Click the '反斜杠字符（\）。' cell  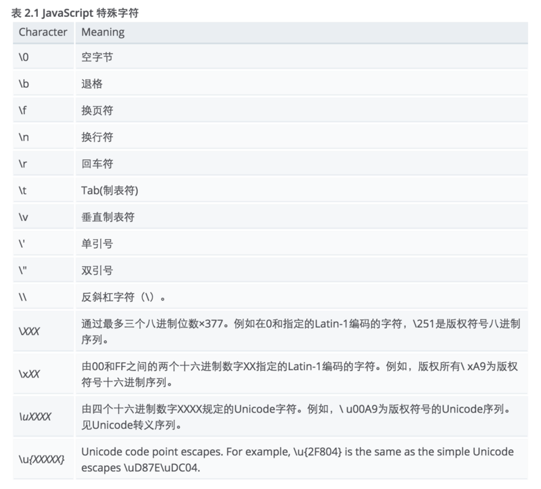[x=302, y=297]
